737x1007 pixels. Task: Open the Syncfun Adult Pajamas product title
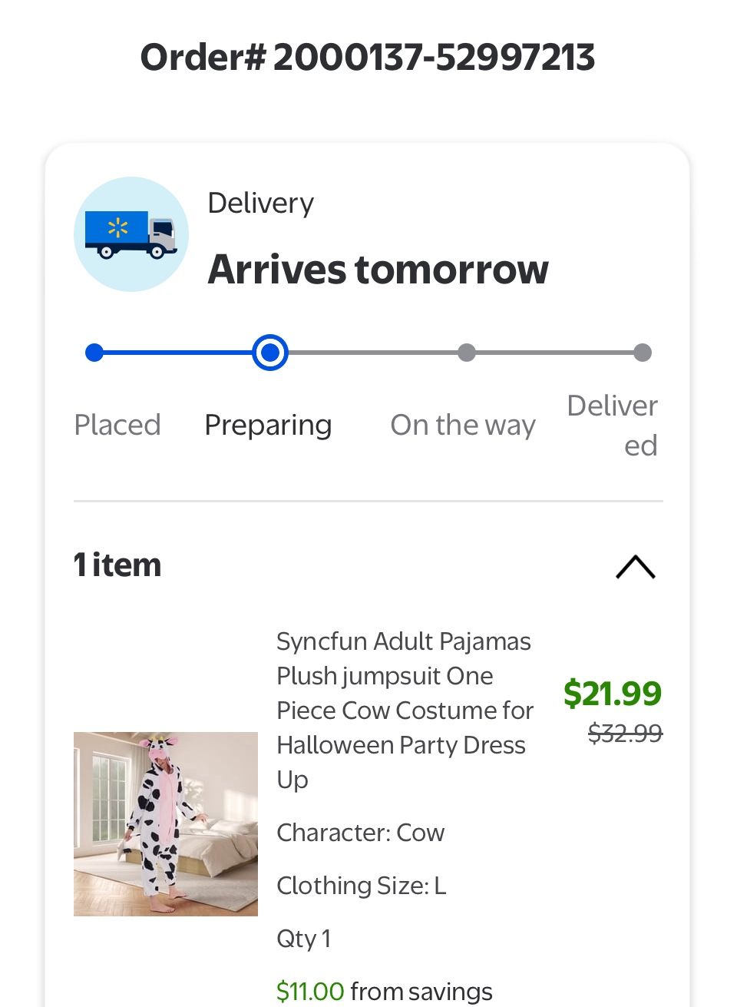[x=405, y=710]
